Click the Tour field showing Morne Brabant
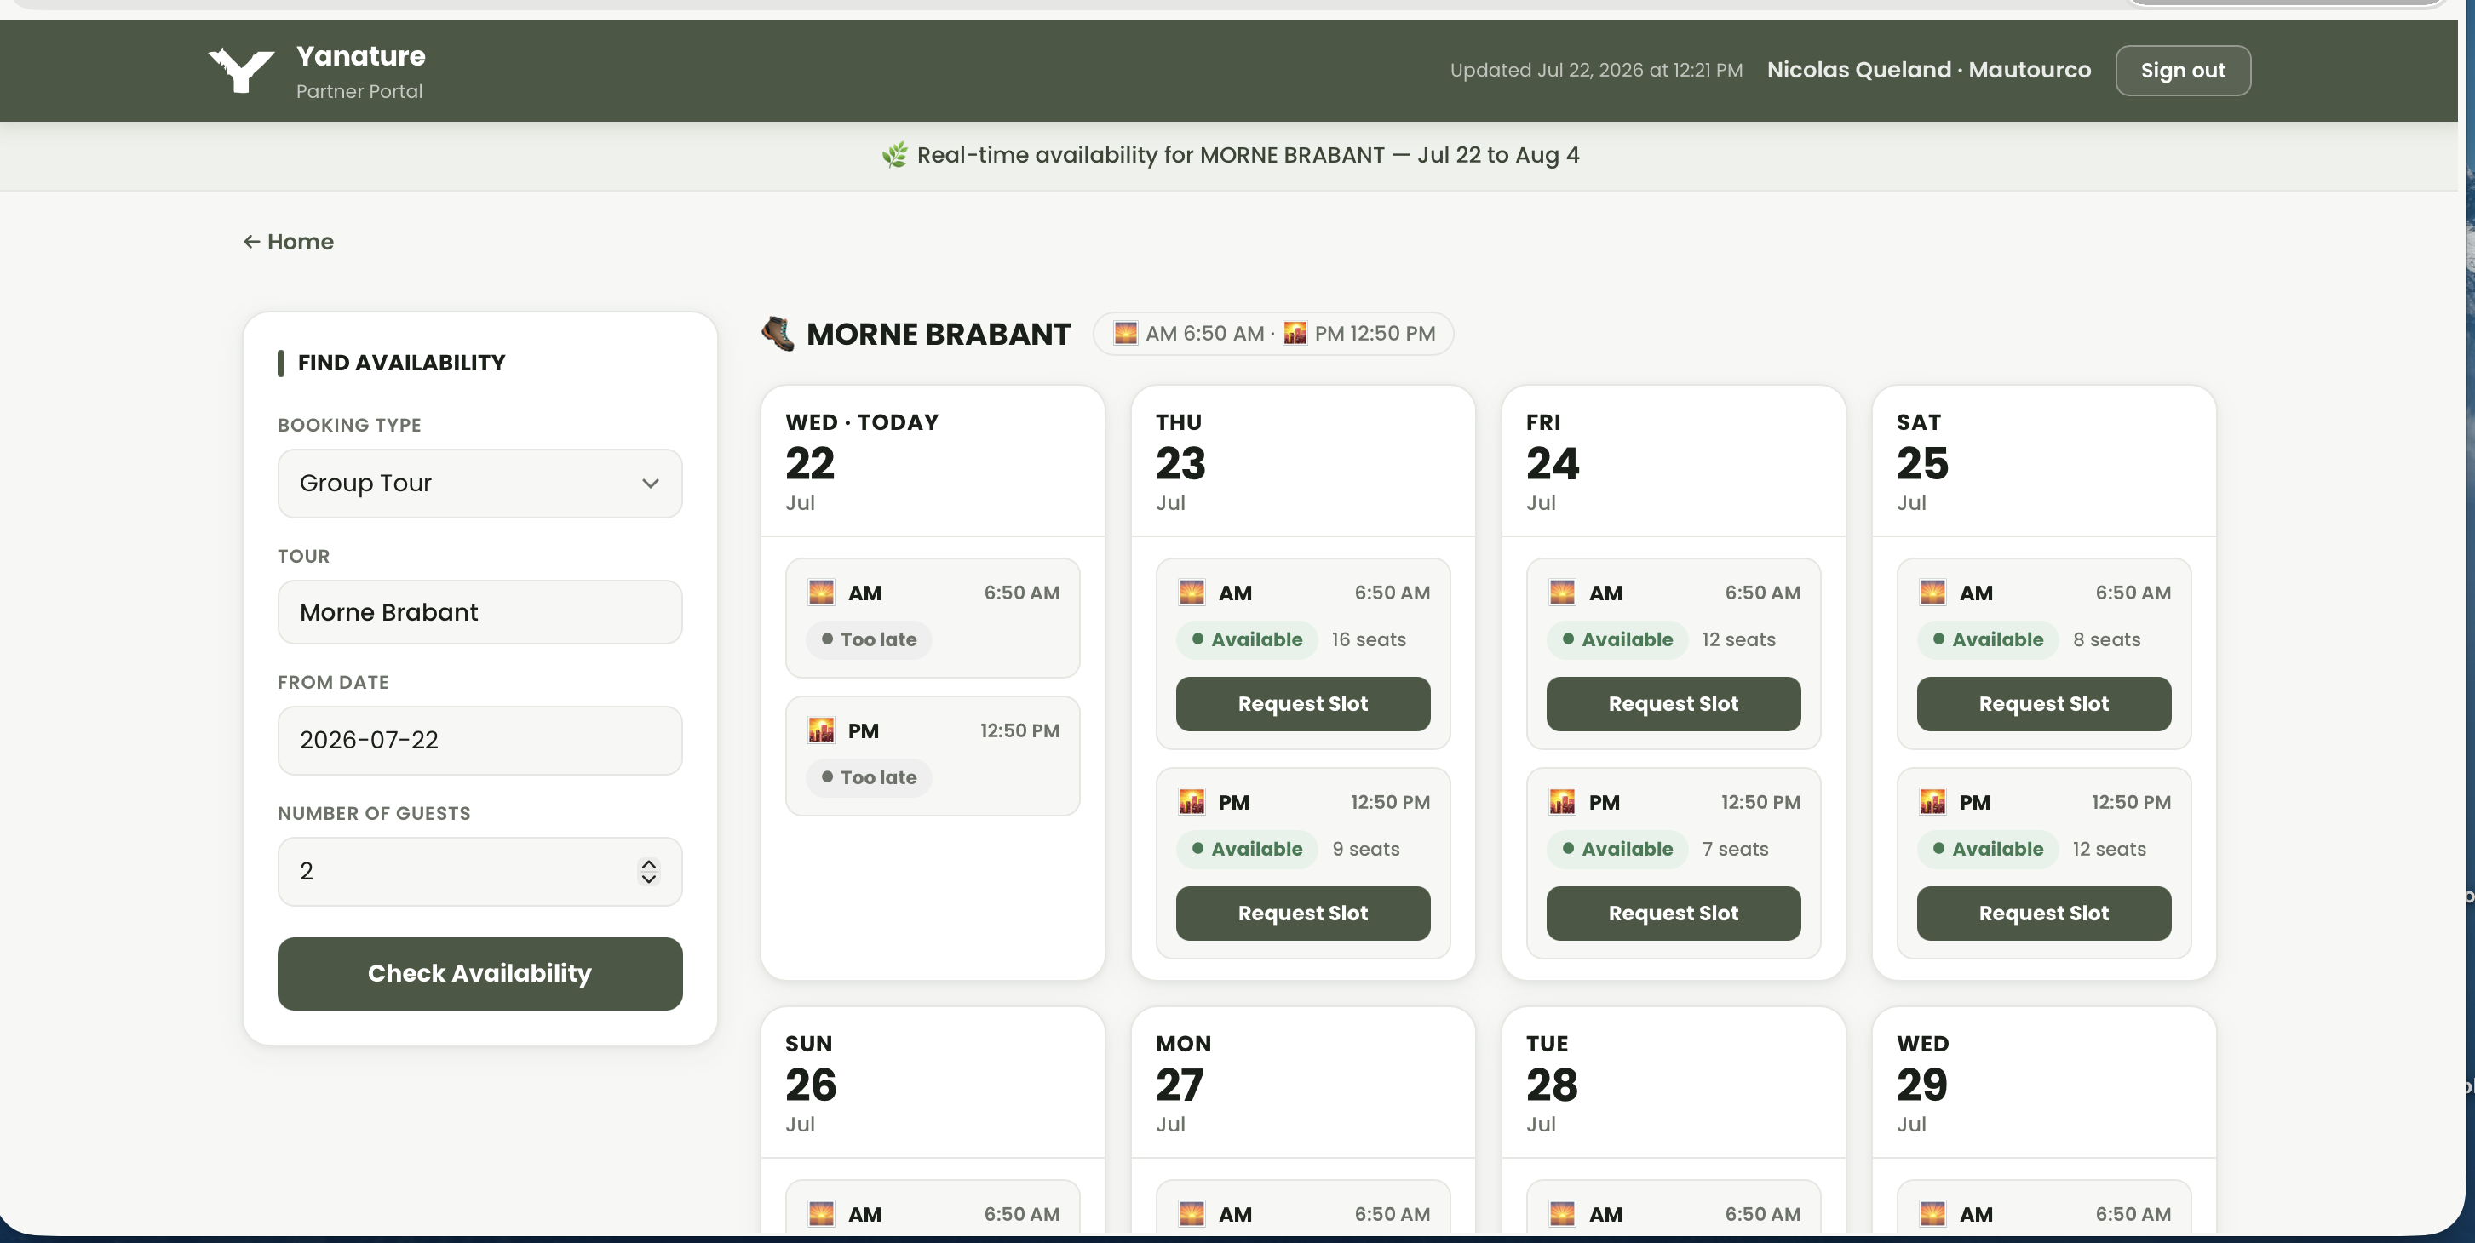Image resolution: width=2475 pixels, height=1243 pixels. (479, 612)
